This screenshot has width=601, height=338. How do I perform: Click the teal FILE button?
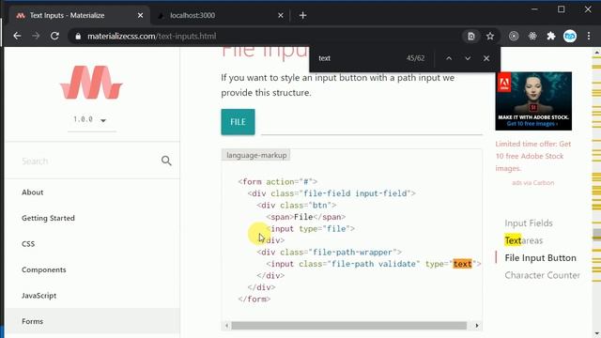pos(238,122)
